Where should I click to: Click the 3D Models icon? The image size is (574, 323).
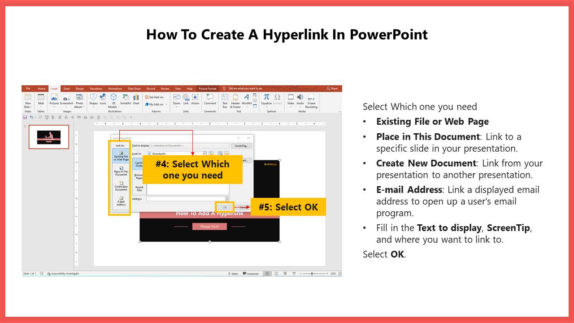point(113,98)
